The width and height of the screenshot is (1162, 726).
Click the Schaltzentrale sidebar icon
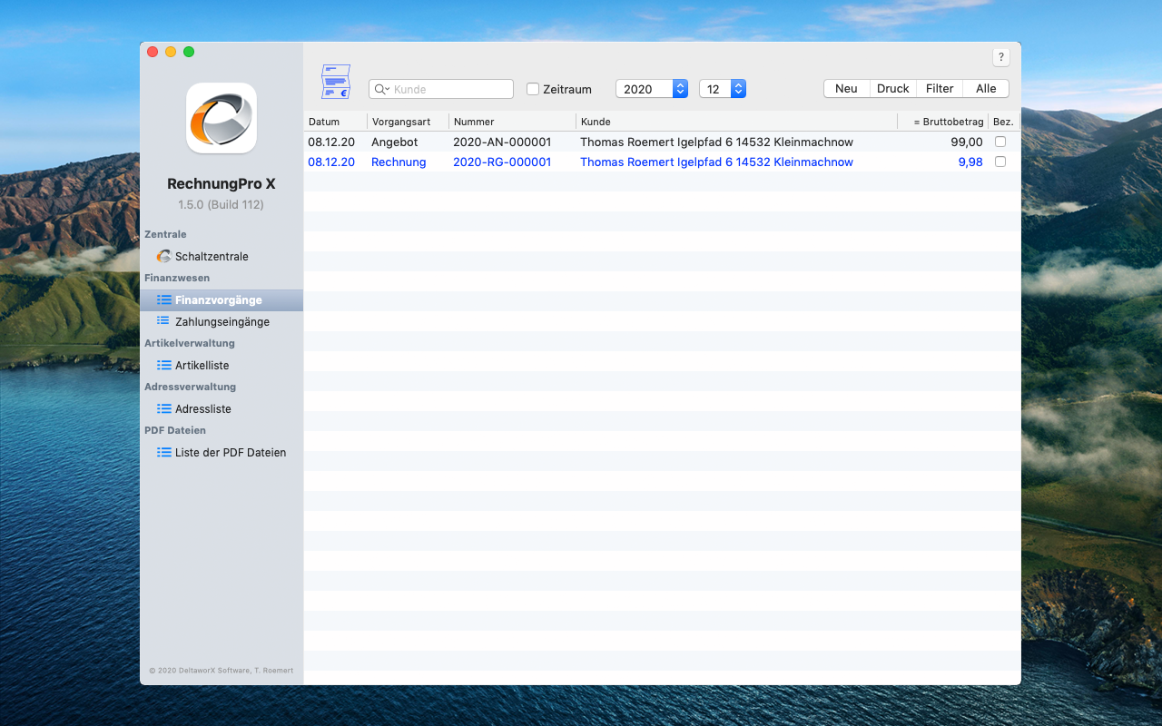[x=163, y=257]
